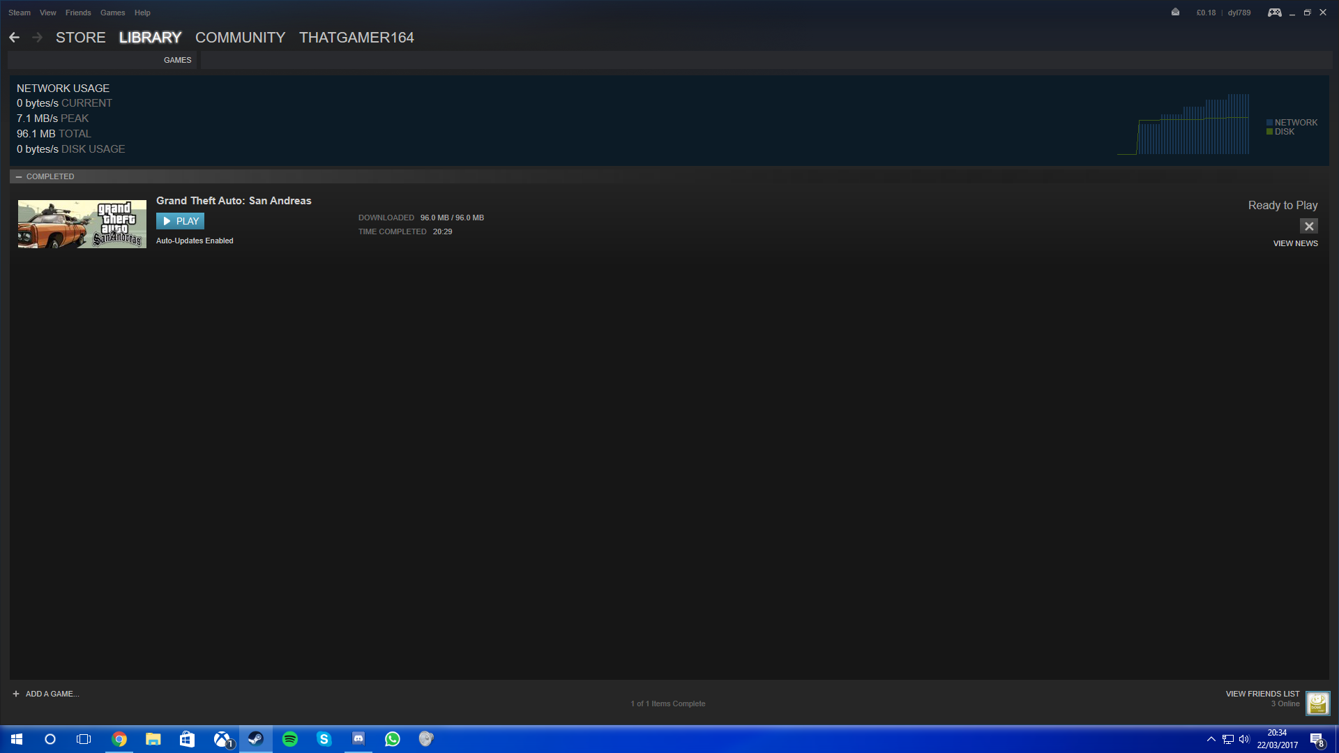1339x753 pixels.
Task: Open Spotify from the taskbar
Action: (290, 739)
